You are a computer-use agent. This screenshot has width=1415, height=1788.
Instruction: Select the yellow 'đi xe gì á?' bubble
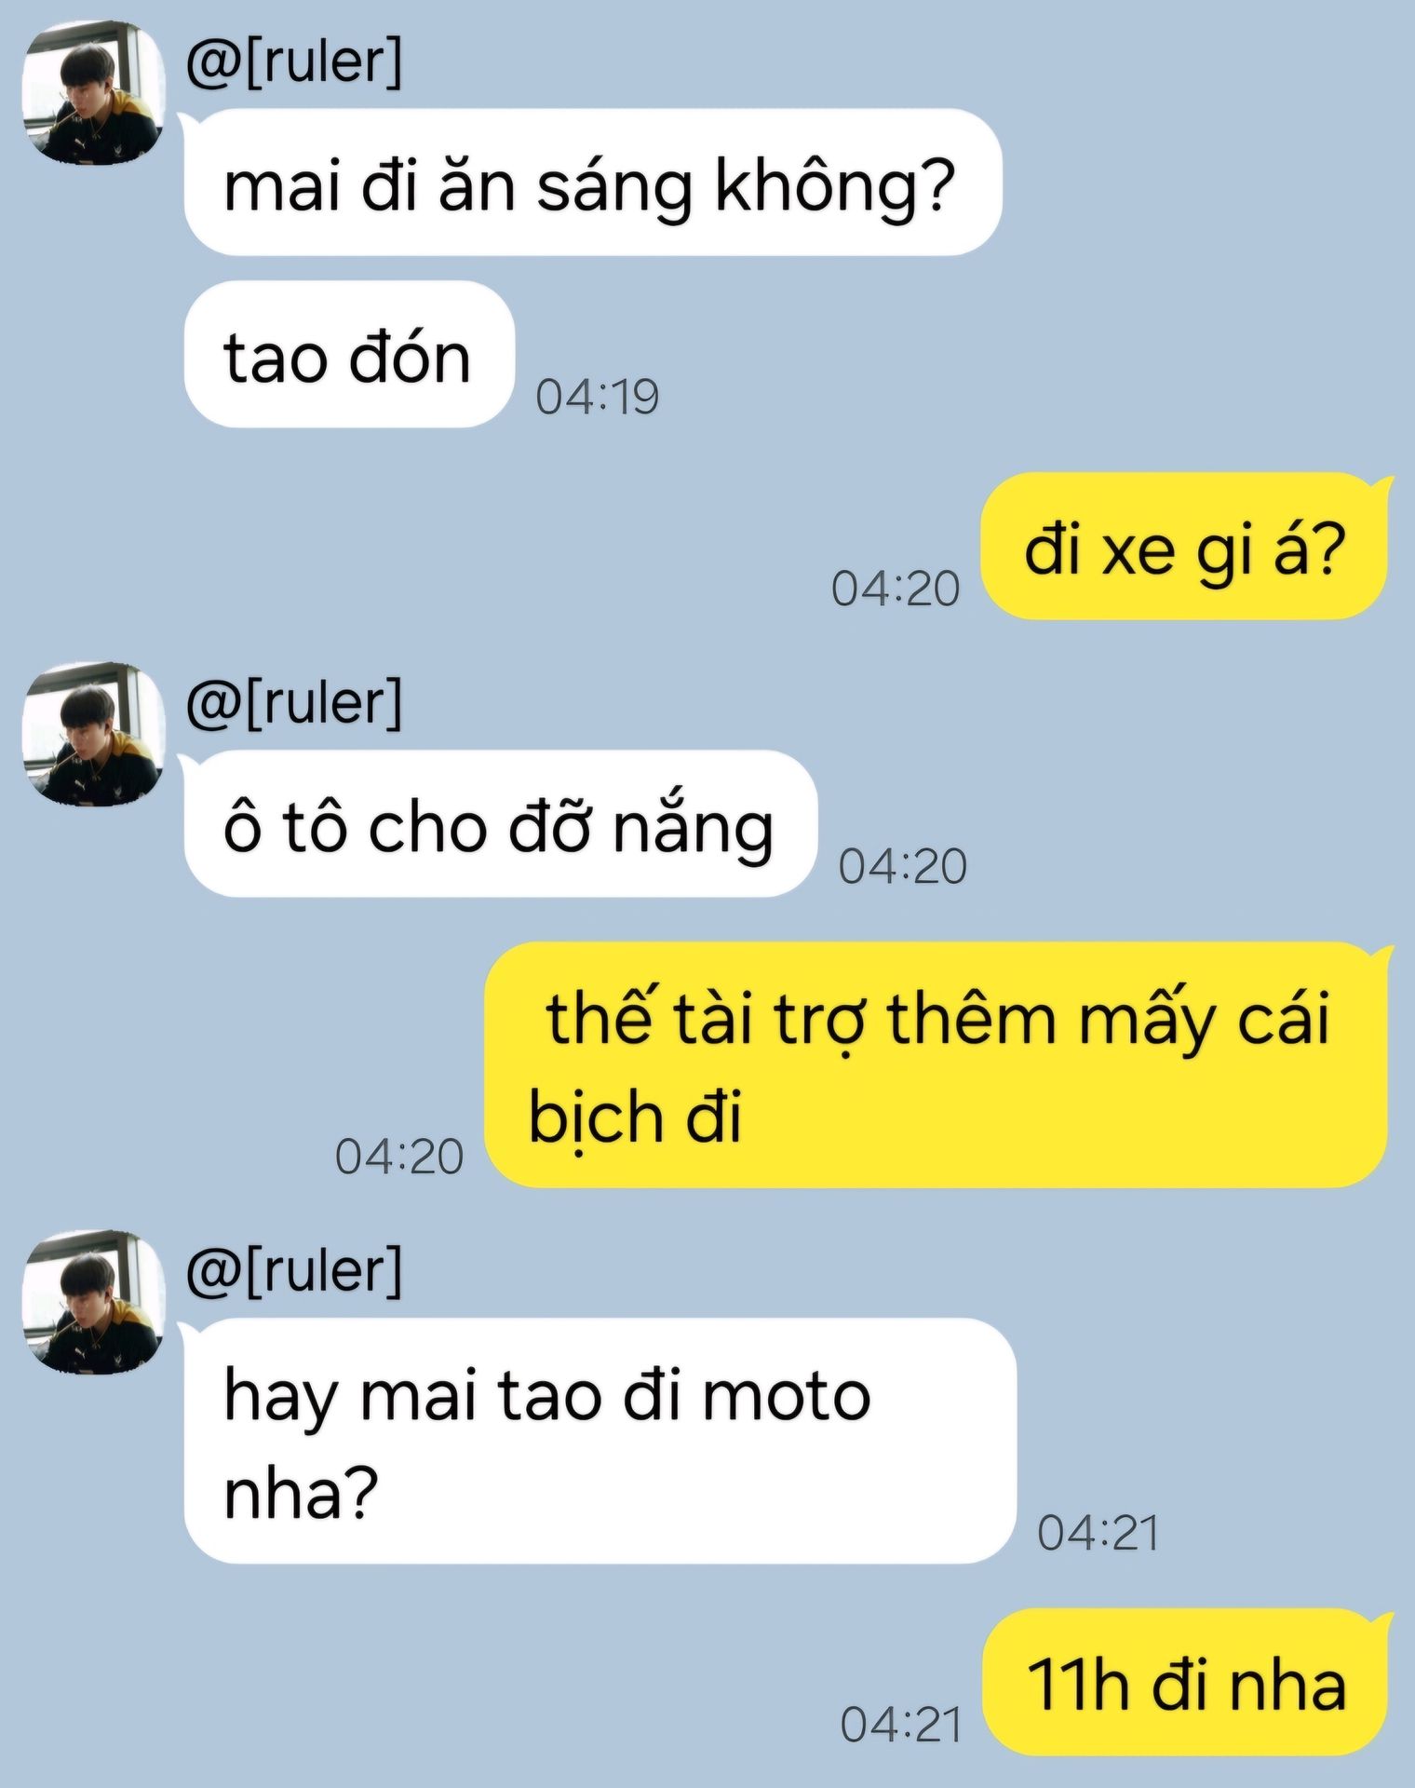(x=1185, y=546)
